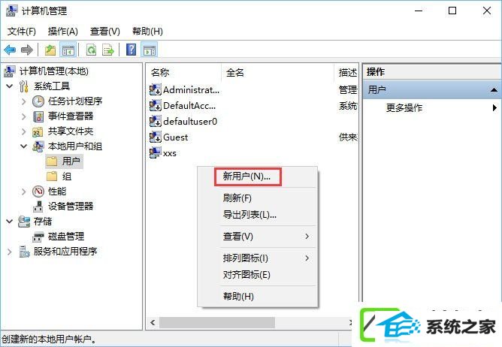502x347 pixels.
Task: Click the horizontal scrollbar thumb in user list
Action: [216, 322]
